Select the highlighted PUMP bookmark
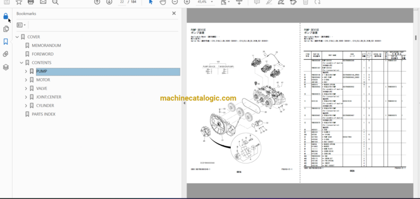The height and width of the screenshot is (199, 420). pyautogui.click(x=108, y=72)
